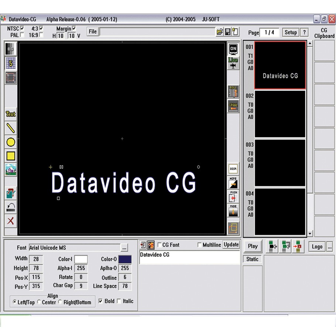Select the Rectangle drawing tool

click(x=10, y=156)
